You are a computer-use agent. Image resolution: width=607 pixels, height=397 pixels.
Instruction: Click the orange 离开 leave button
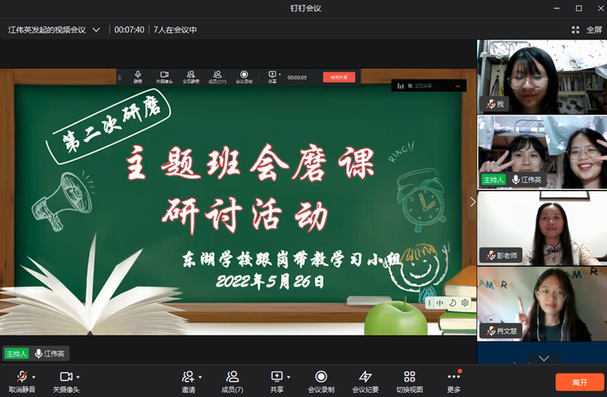coord(580,383)
